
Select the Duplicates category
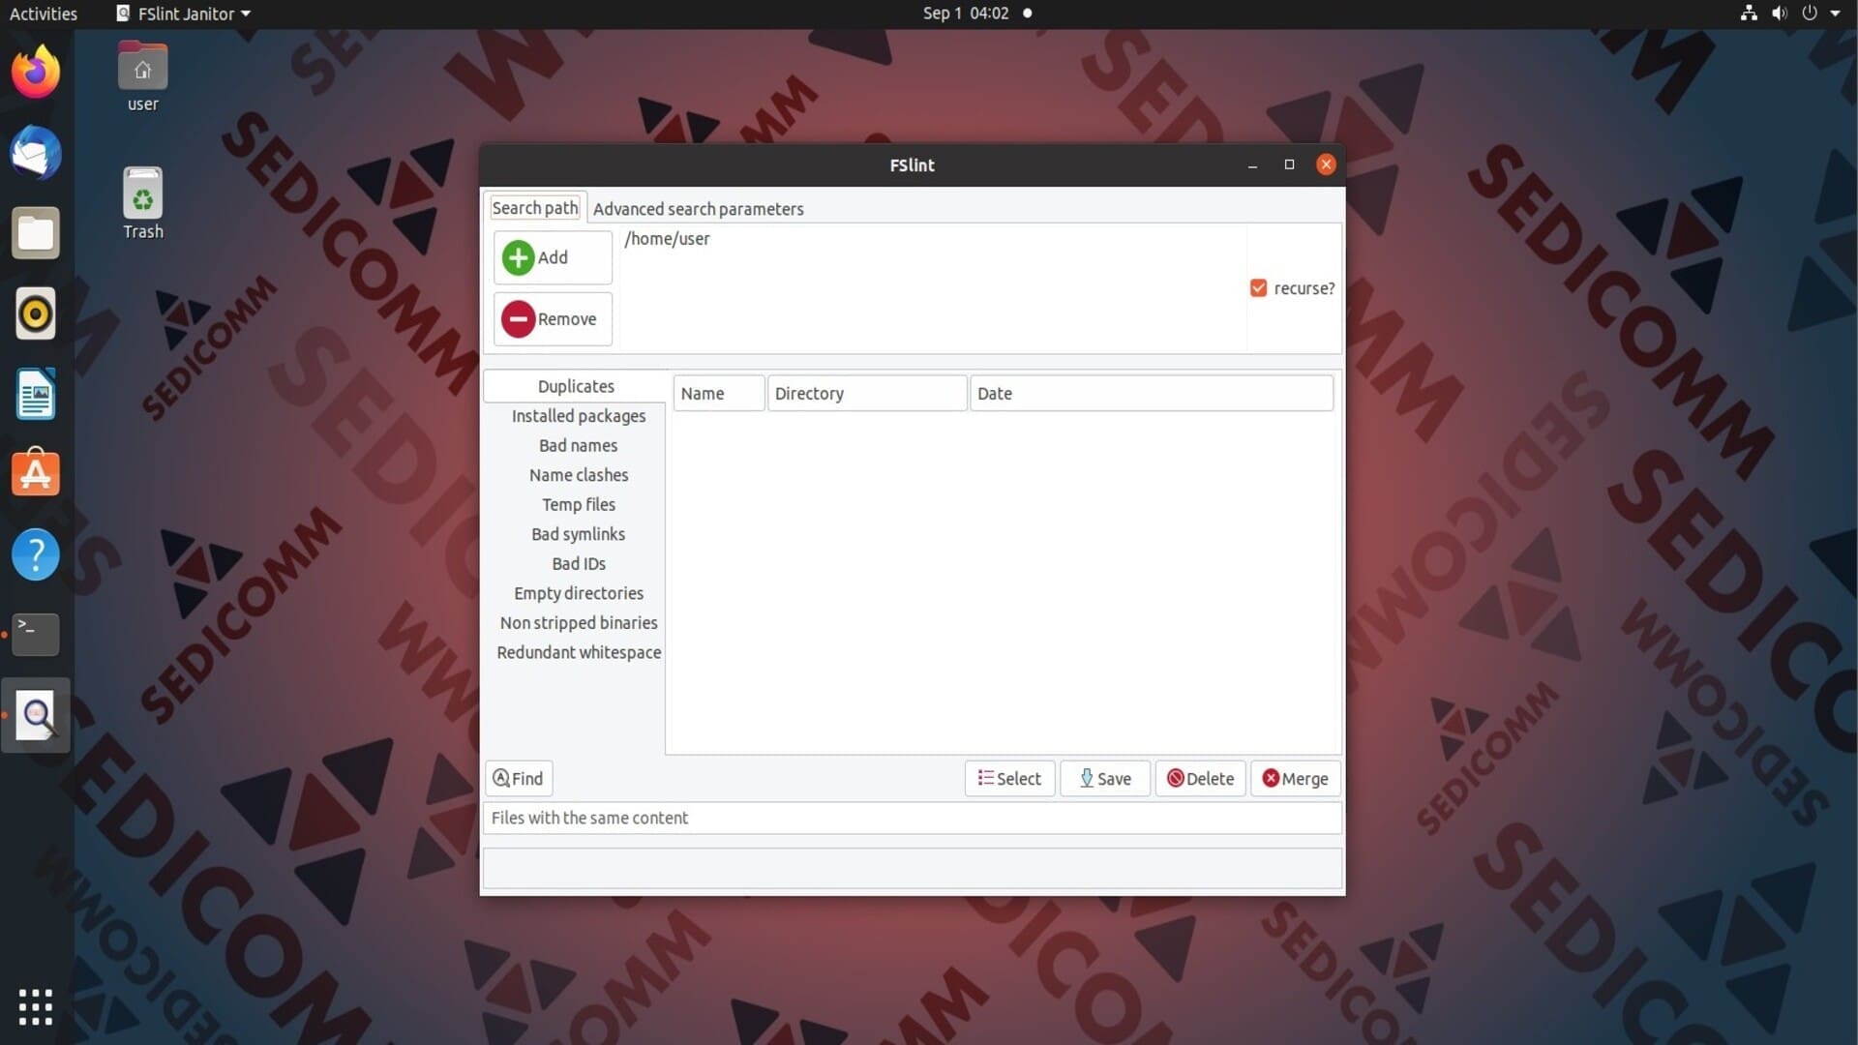(576, 386)
